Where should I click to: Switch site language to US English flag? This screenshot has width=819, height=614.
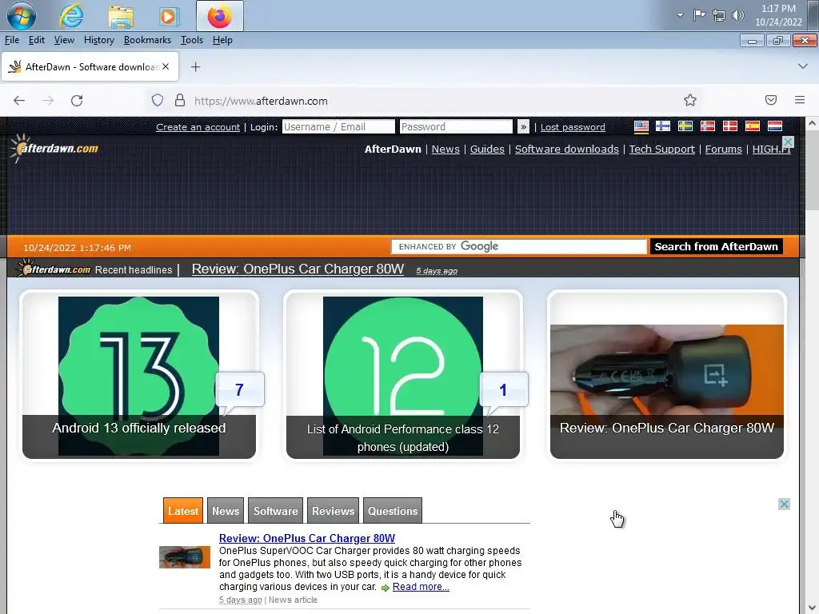pyautogui.click(x=641, y=126)
